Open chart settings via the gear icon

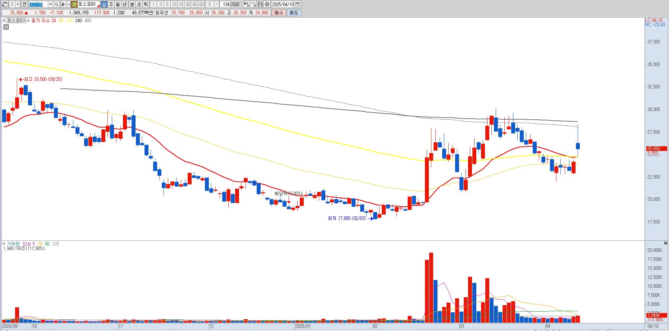point(267,4)
